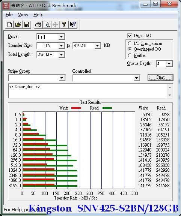Open the Queue Depth dropdown
This screenshot has width=181, height=216.
pyautogui.click(x=169, y=64)
